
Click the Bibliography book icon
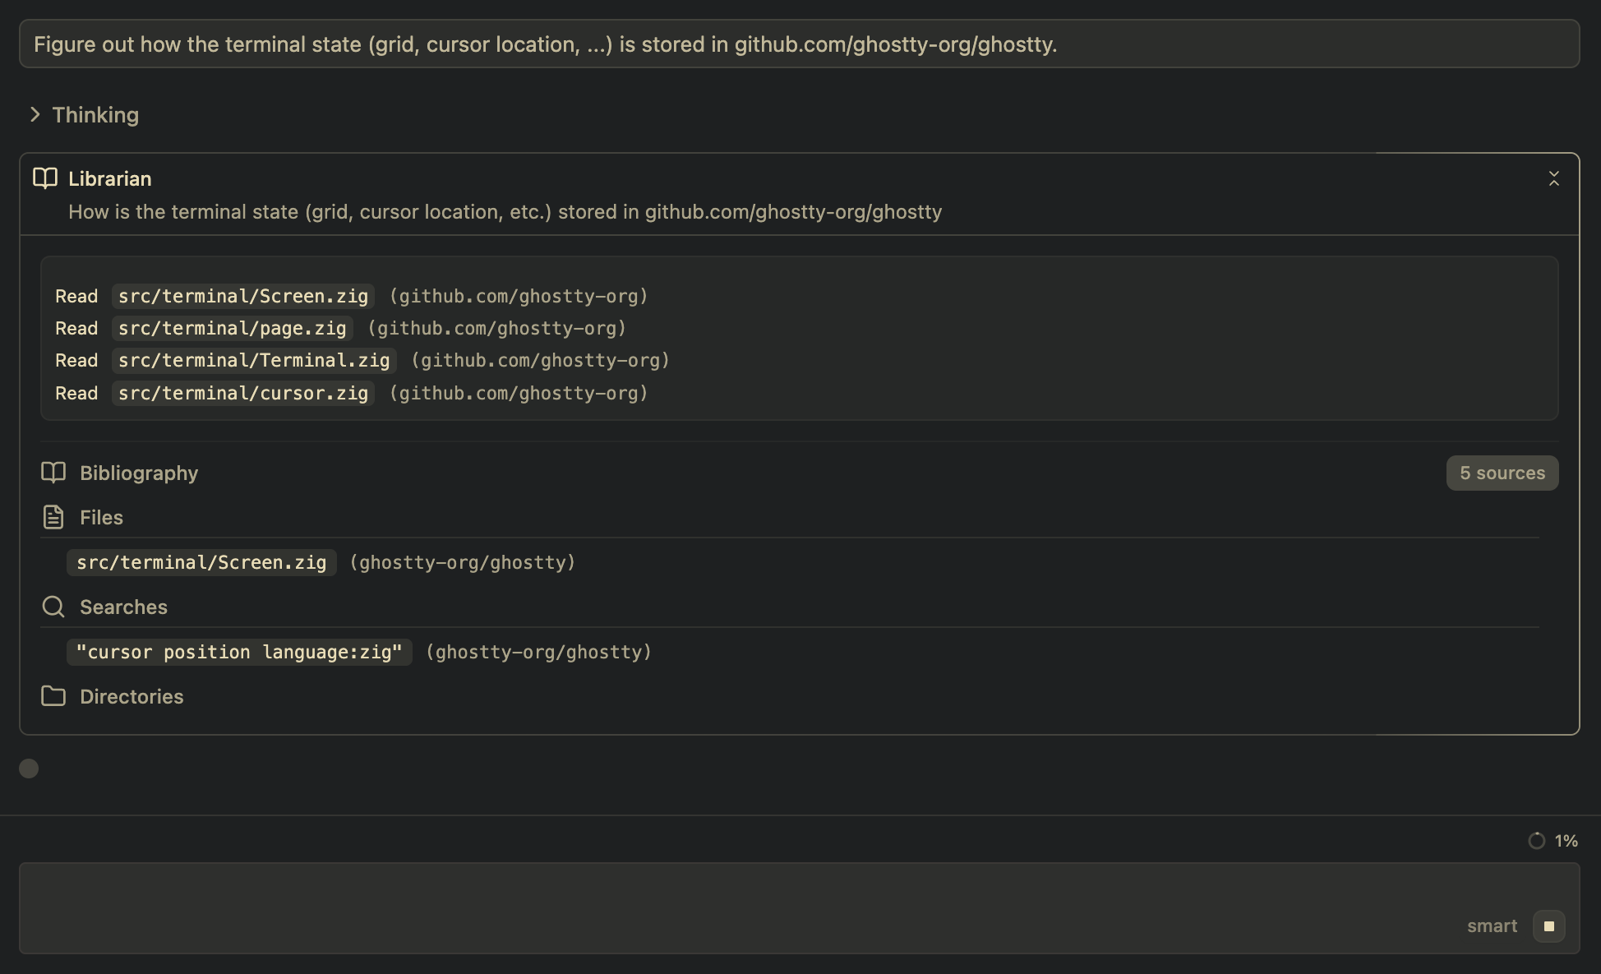53,473
